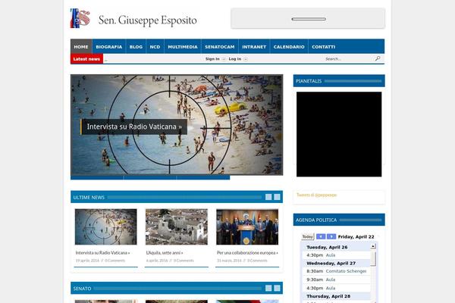Click the agenda vertical scrollbar thumb

(x=373, y=258)
